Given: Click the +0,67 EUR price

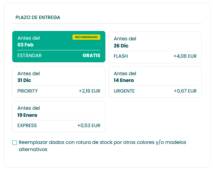Looking at the screenshot, I should tap(185, 91).
